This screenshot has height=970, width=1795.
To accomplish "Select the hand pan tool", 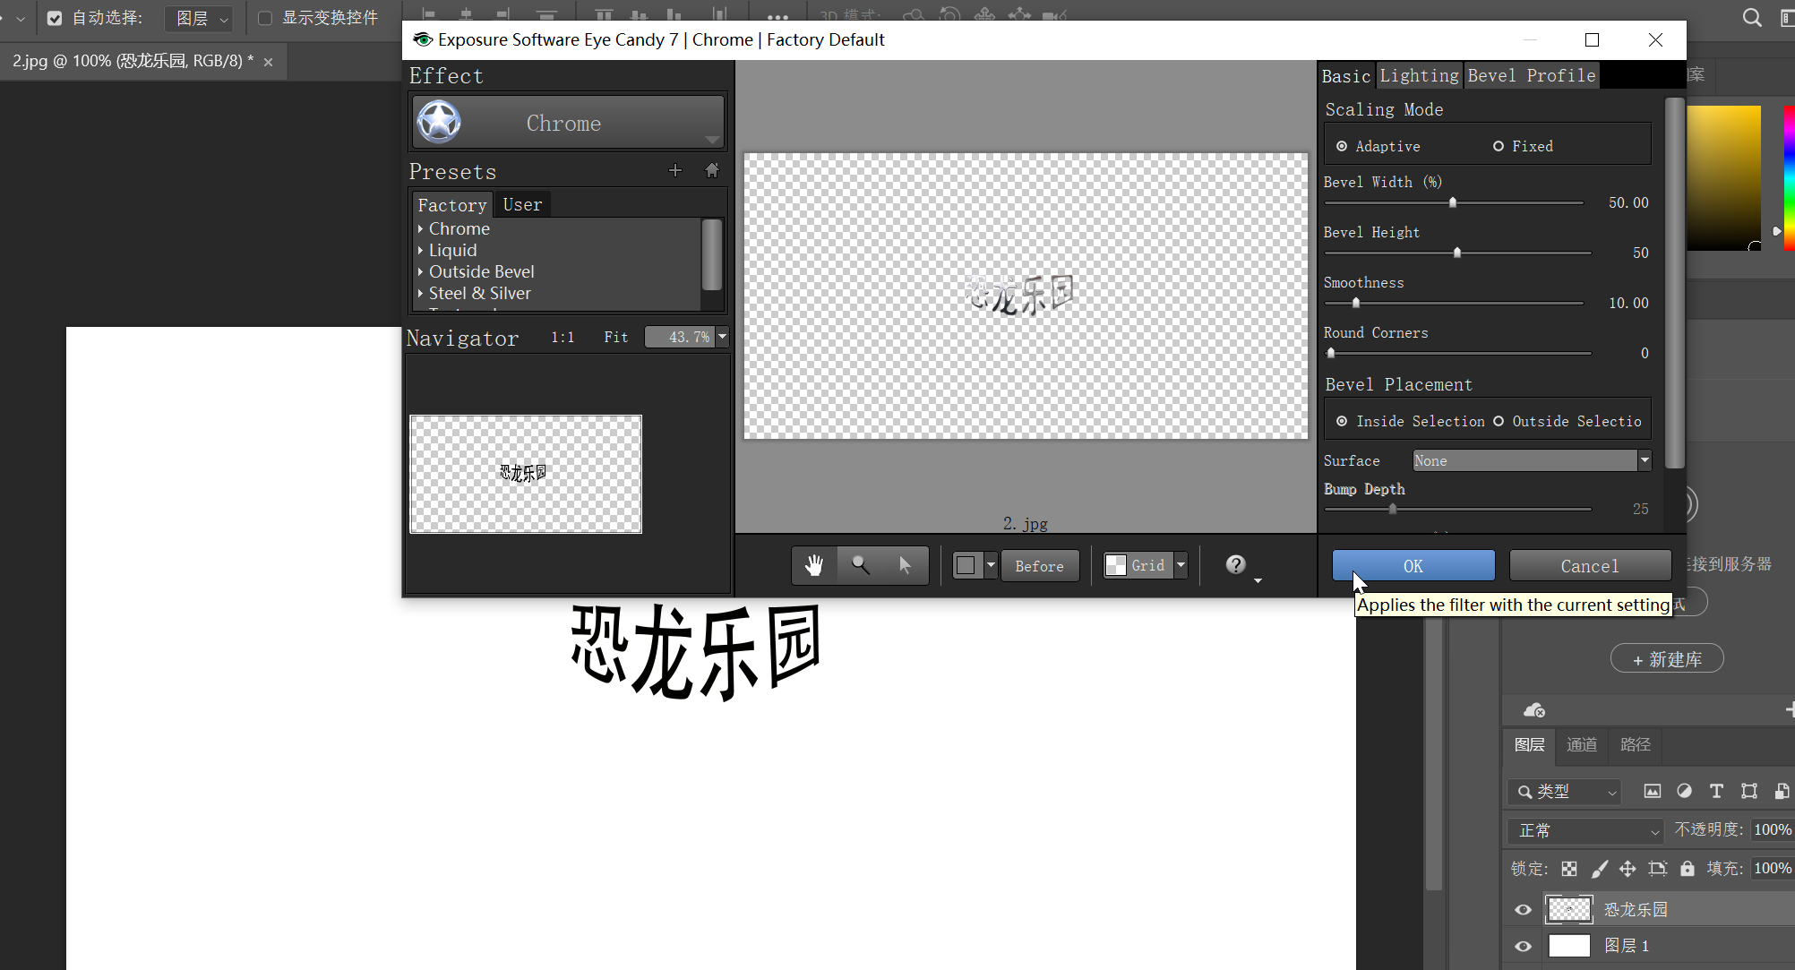I will pyautogui.click(x=813, y=565).
